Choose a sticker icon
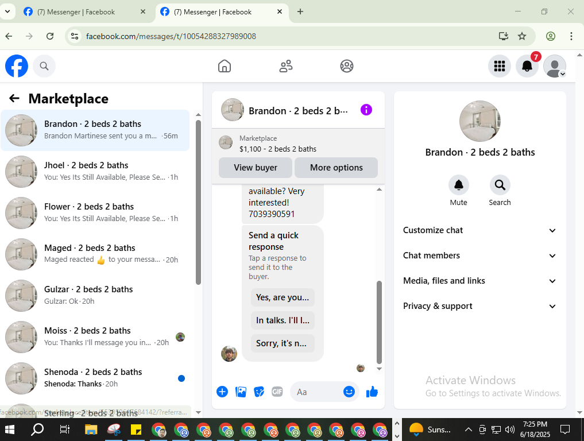This screenshot has width=584, height=441. (x=259, y=392)
